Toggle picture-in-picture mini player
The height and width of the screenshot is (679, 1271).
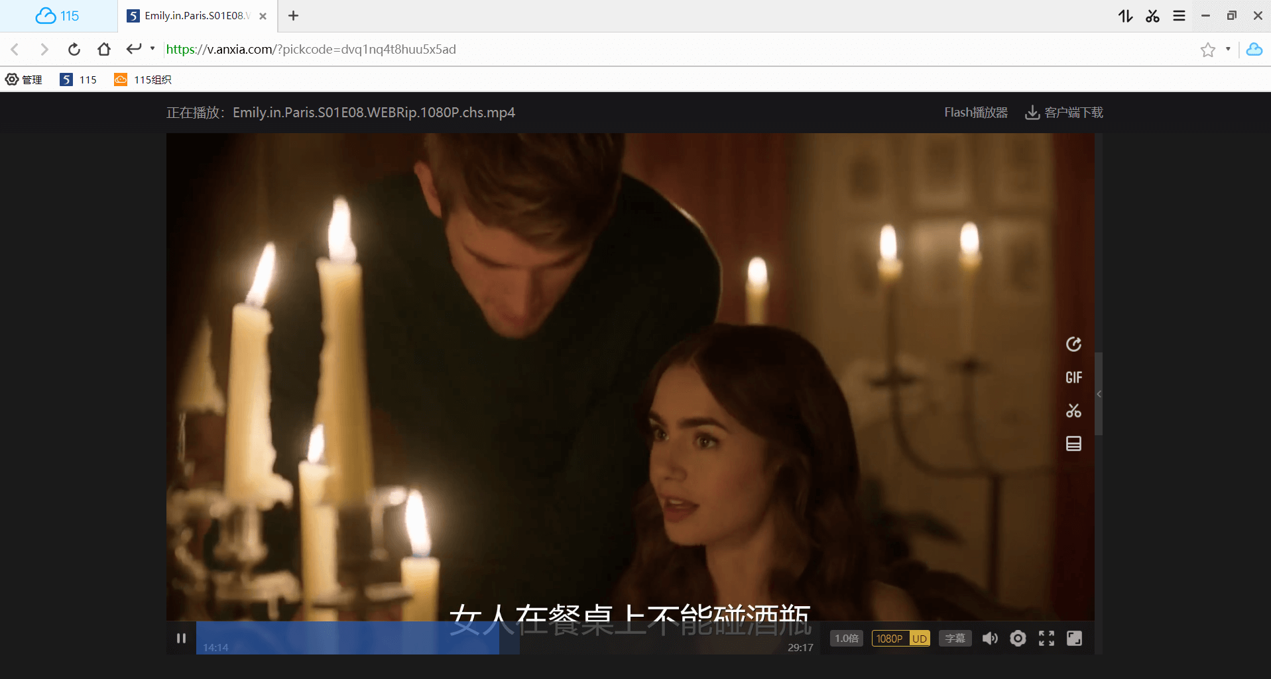click(x=1074, y=638)
